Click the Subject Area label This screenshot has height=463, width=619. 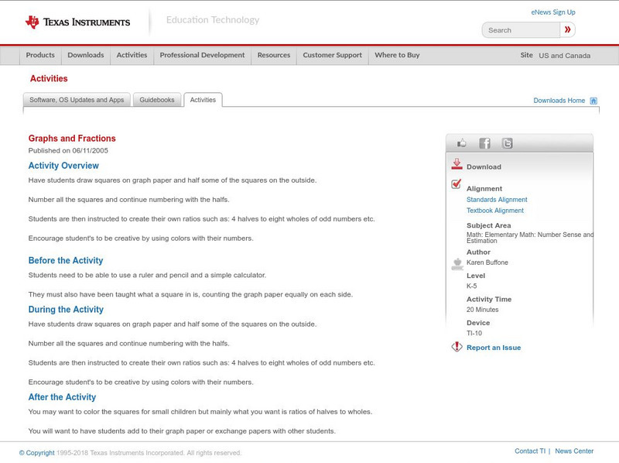[489, 225]
